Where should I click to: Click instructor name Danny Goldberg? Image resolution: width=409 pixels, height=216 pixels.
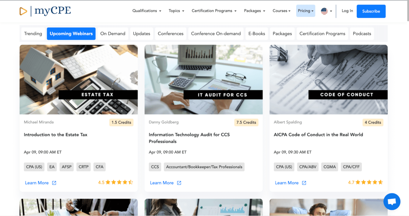164,122
